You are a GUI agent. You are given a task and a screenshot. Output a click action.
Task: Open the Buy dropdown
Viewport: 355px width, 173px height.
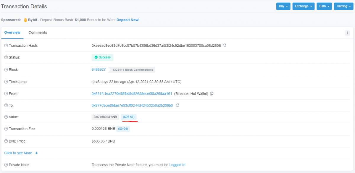tap(283, 6)
